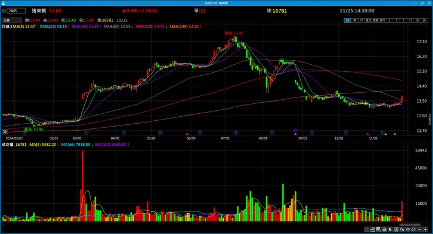
Task: Click the vertical scrollbar handle at right edge
Action: pyautogui.click(x=429, y=120)
